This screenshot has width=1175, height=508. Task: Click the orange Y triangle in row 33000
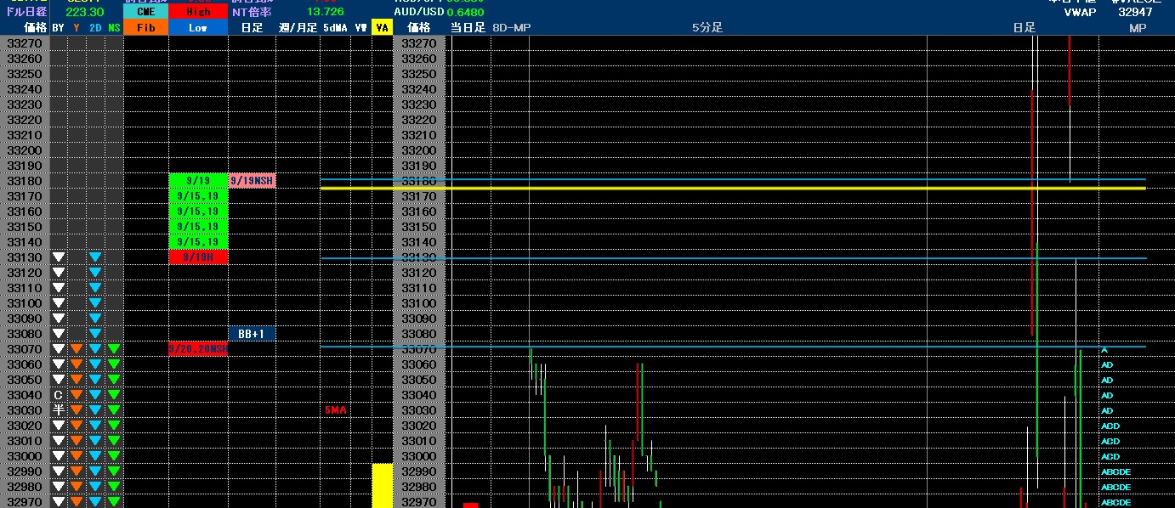pyautogui.click(x=77, y=456)
